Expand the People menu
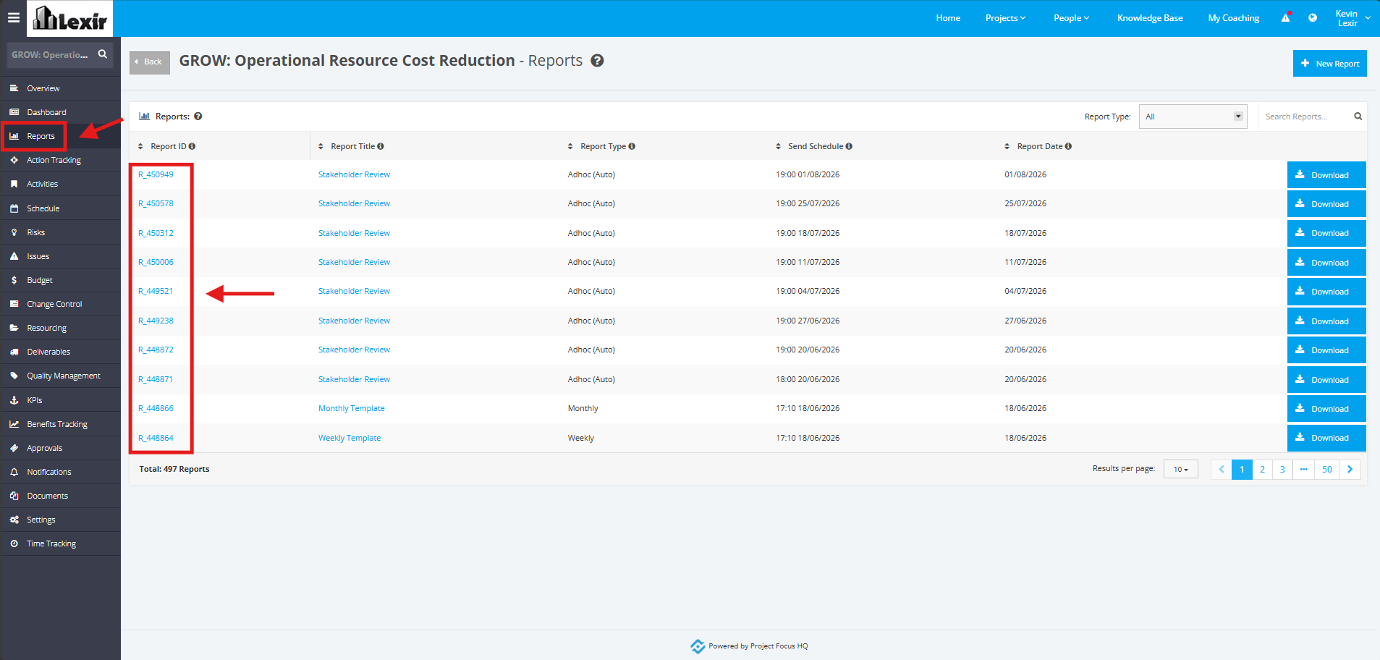 (x=1071, y=18)
